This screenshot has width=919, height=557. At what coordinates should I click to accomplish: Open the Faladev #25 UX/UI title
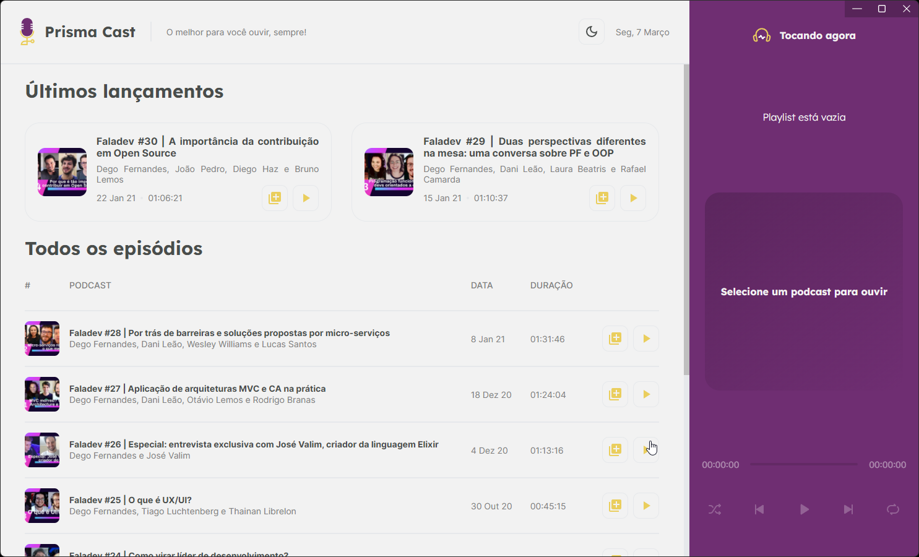tap(131, 500)
